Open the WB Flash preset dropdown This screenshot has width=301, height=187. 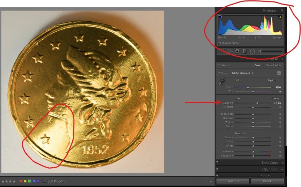click(271, 80)
